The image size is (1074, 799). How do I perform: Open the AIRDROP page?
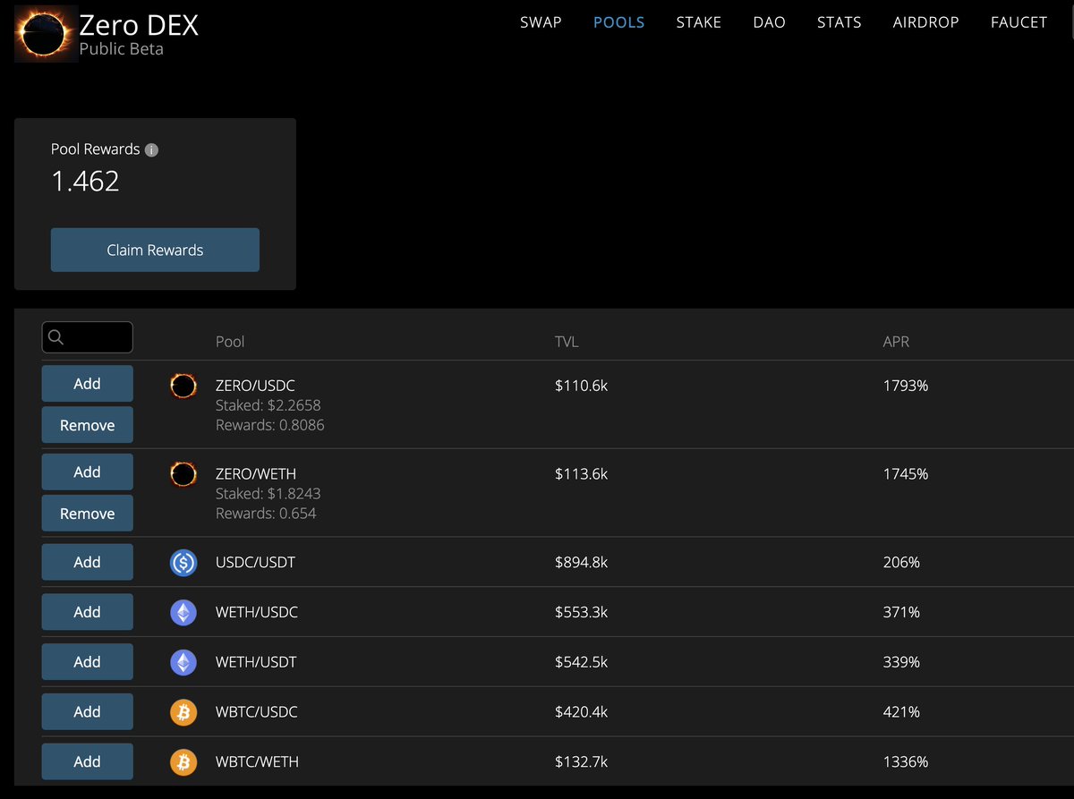[x=925, y=22]
